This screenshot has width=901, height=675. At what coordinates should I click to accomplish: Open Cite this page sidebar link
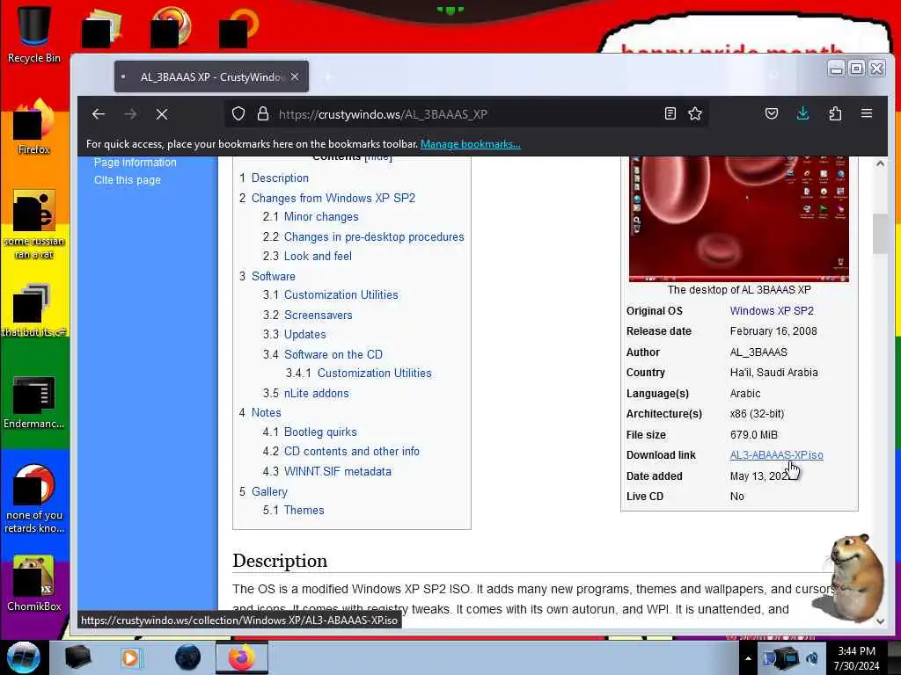[x=128, y=180]
